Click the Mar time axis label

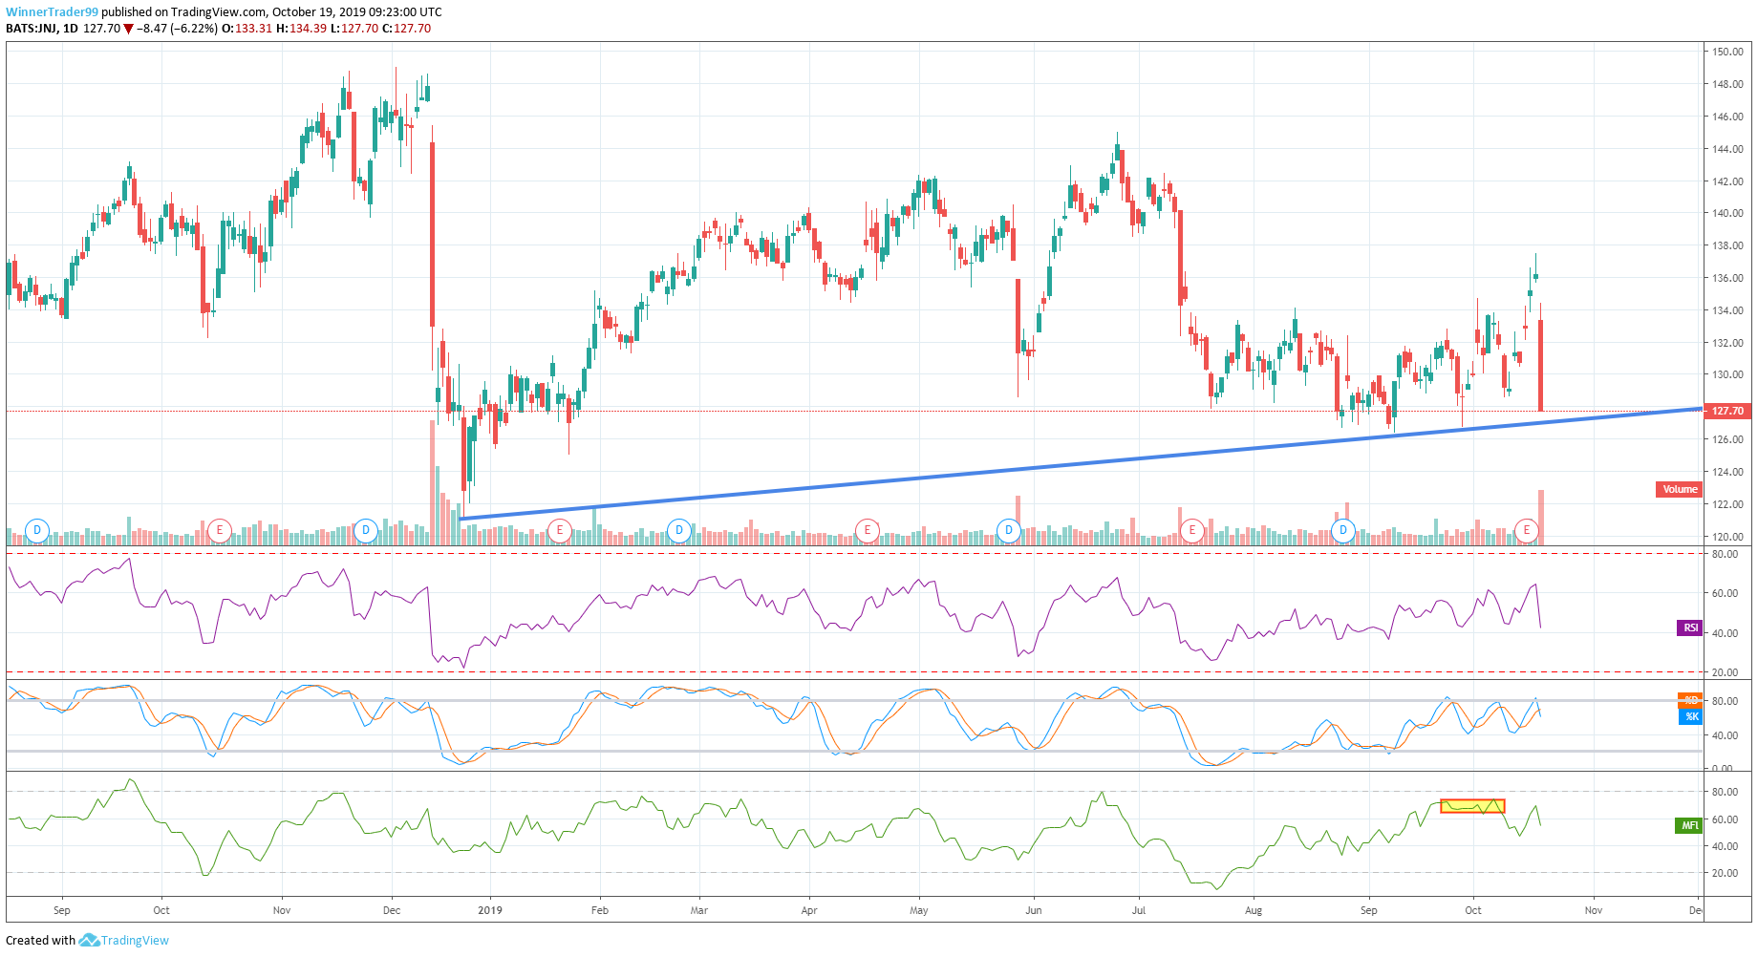[699, 910]
